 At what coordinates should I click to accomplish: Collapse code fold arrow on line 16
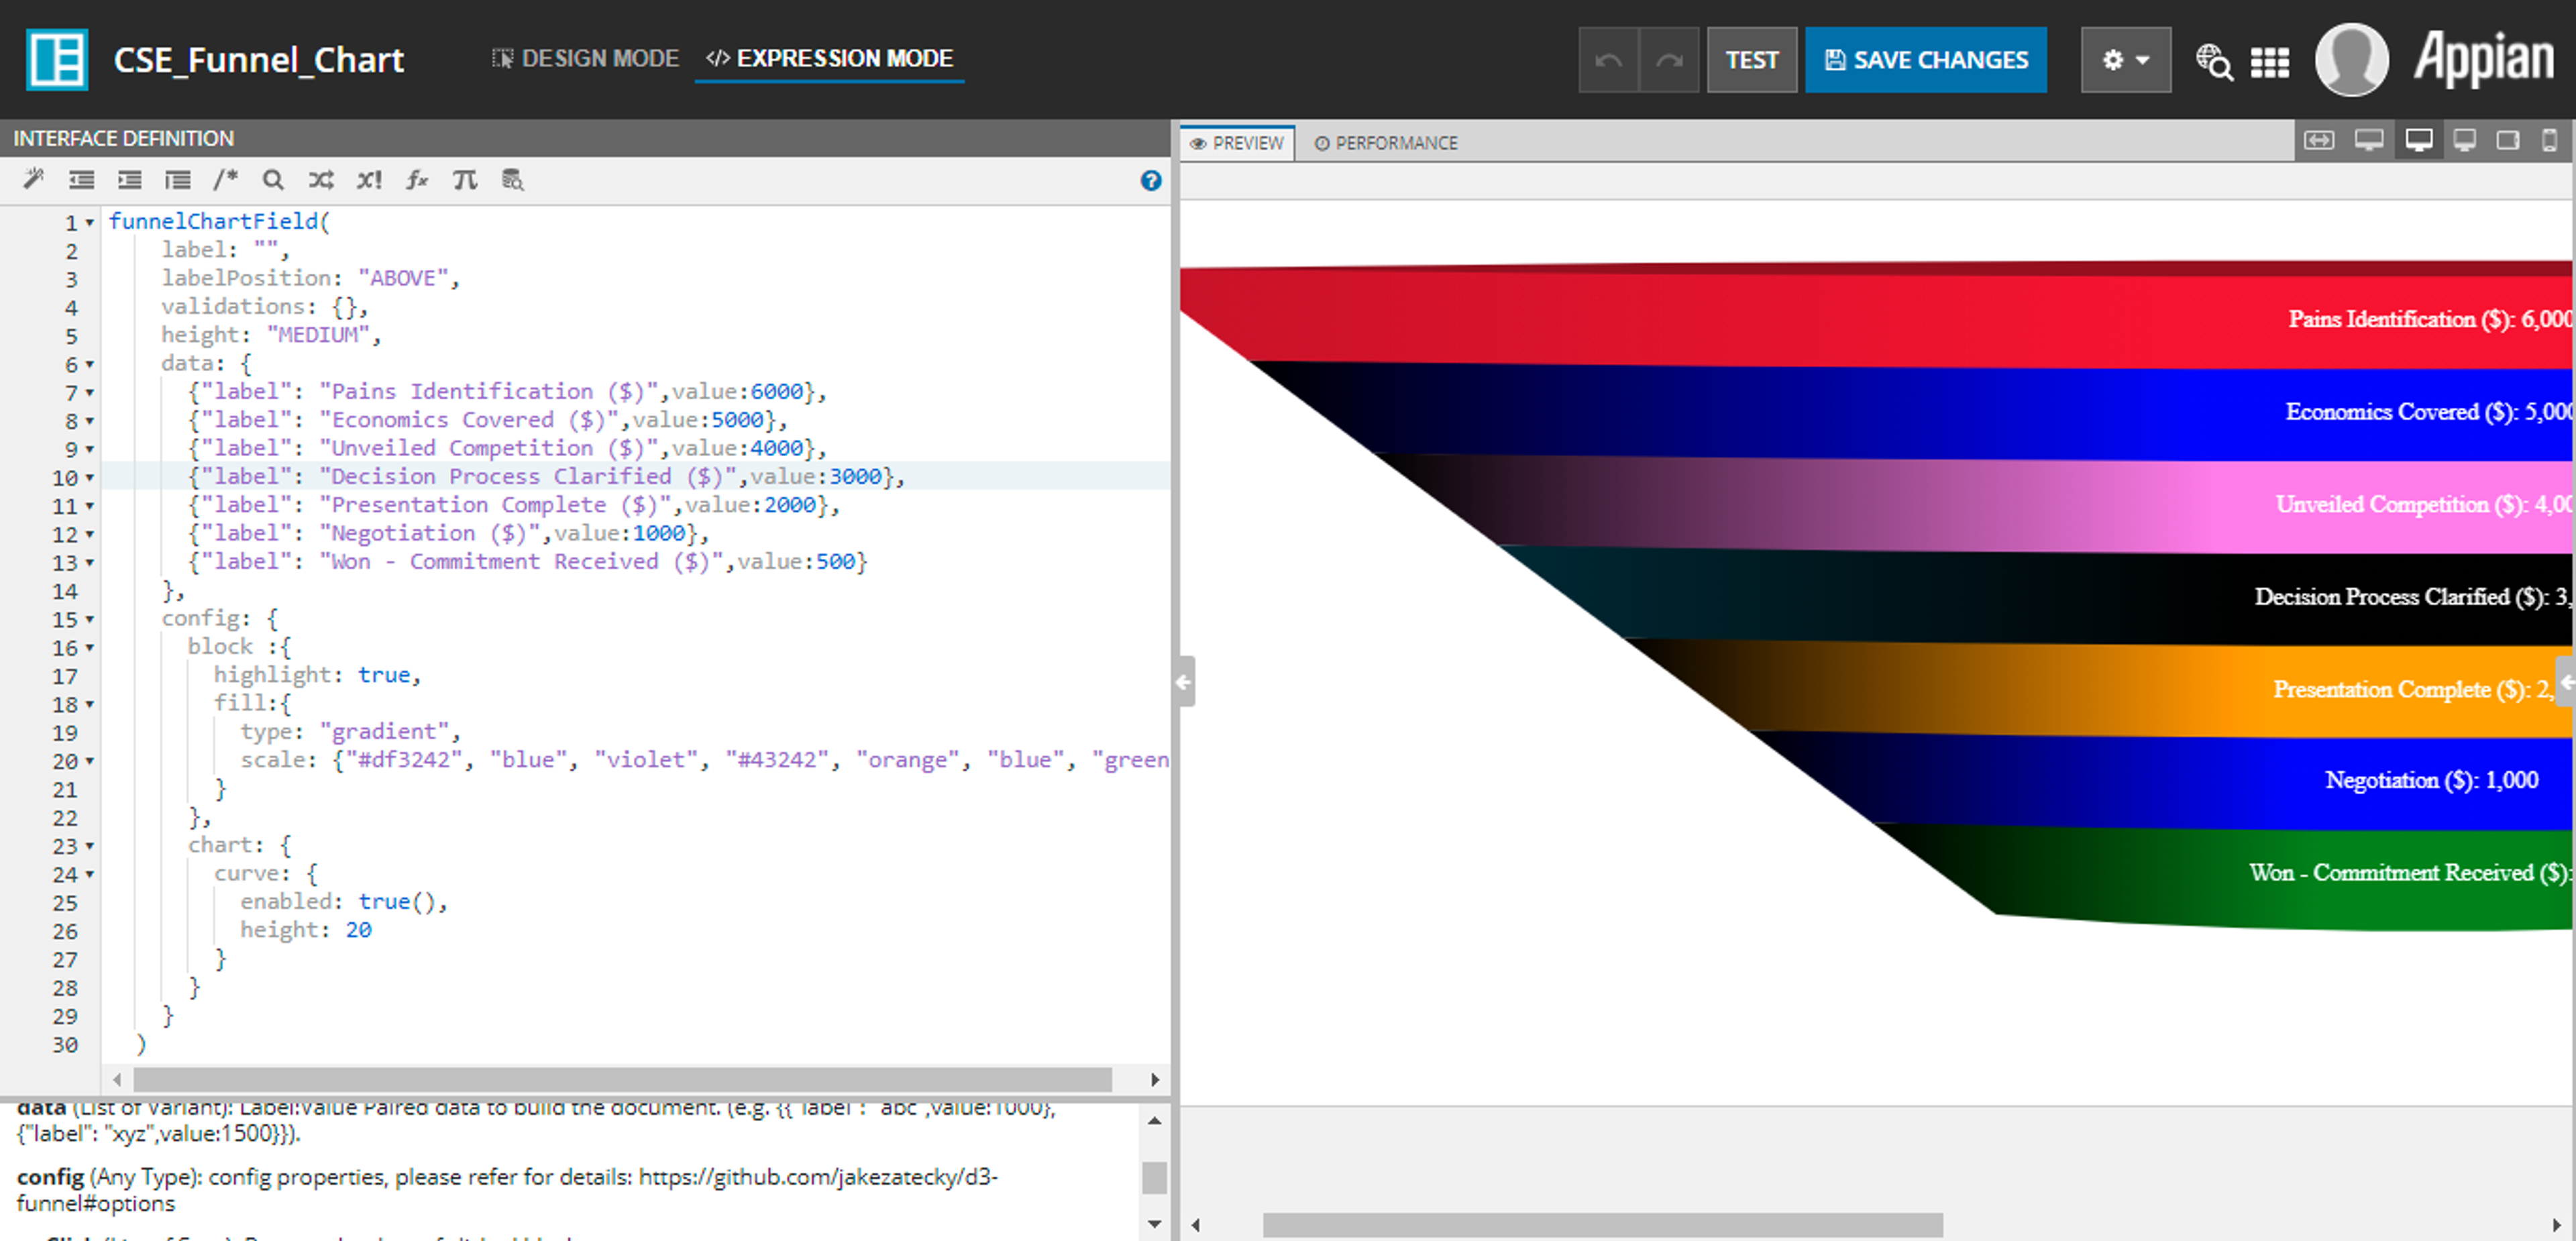90,647
